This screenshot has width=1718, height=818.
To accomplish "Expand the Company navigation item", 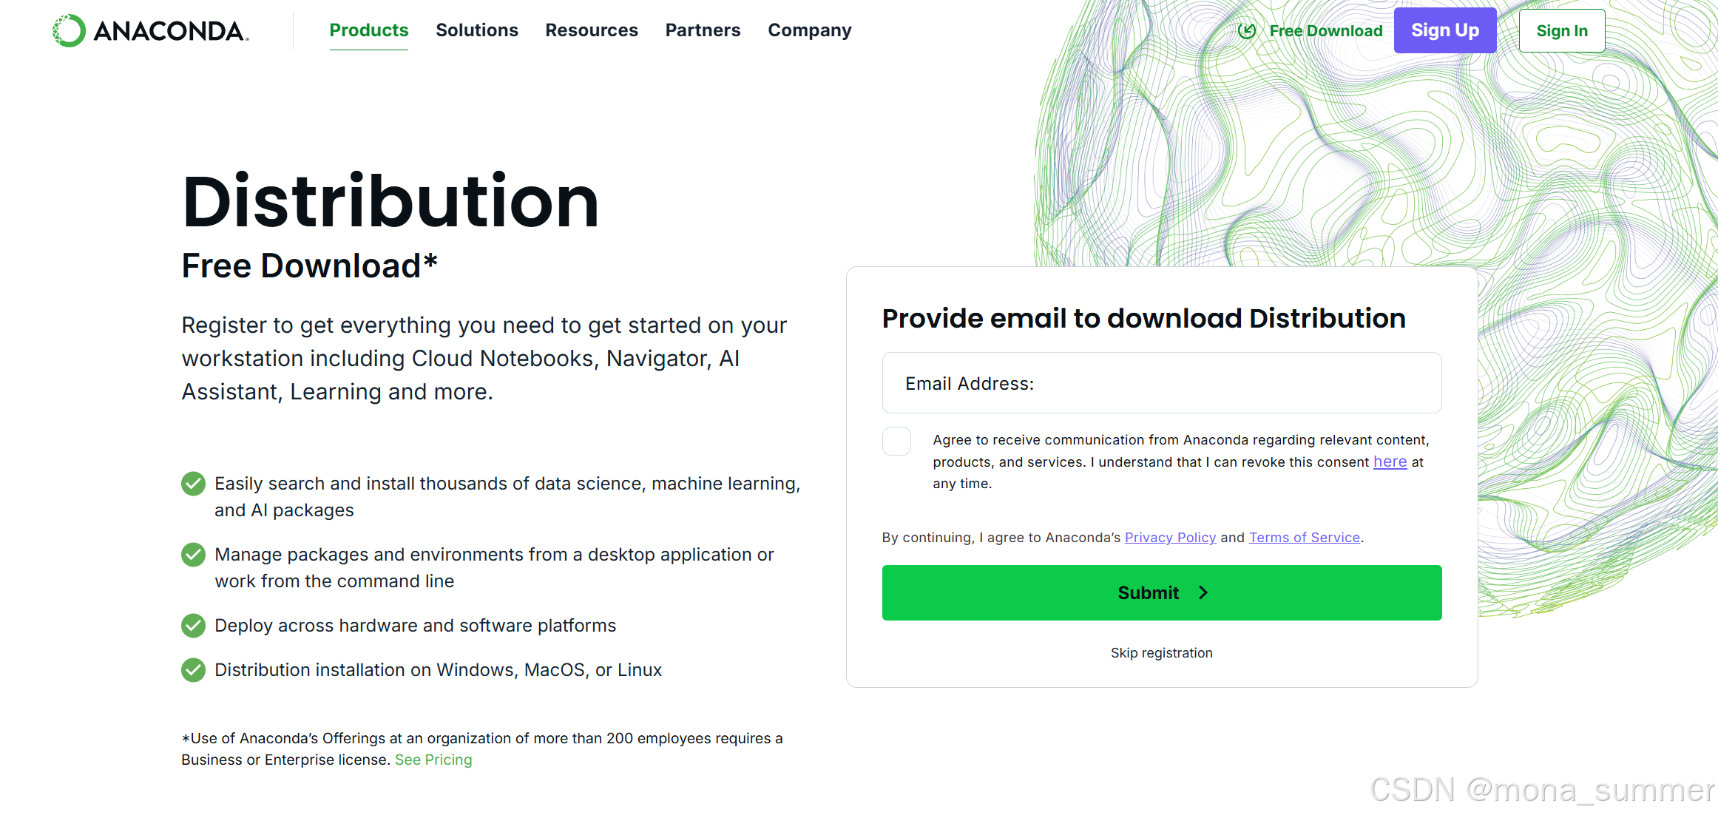I will point(809,30).
